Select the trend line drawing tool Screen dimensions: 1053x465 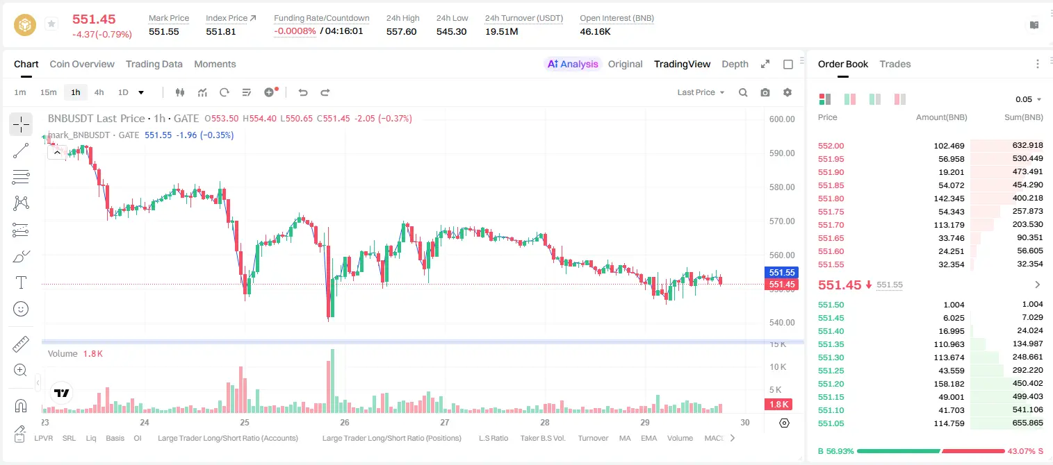(21, 151)
